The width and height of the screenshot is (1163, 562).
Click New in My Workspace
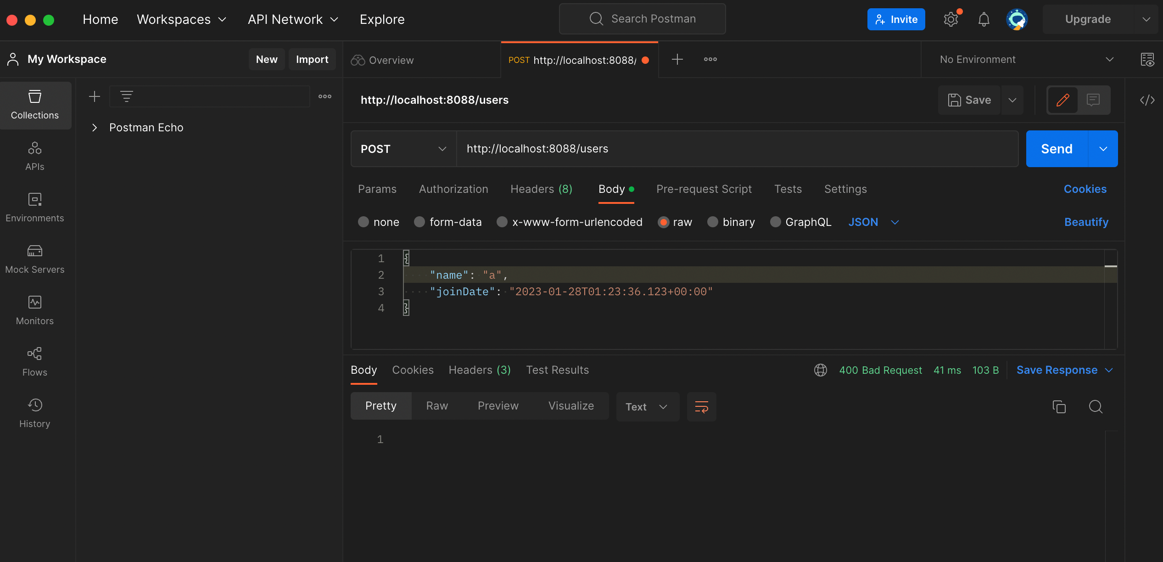[267, 59]
